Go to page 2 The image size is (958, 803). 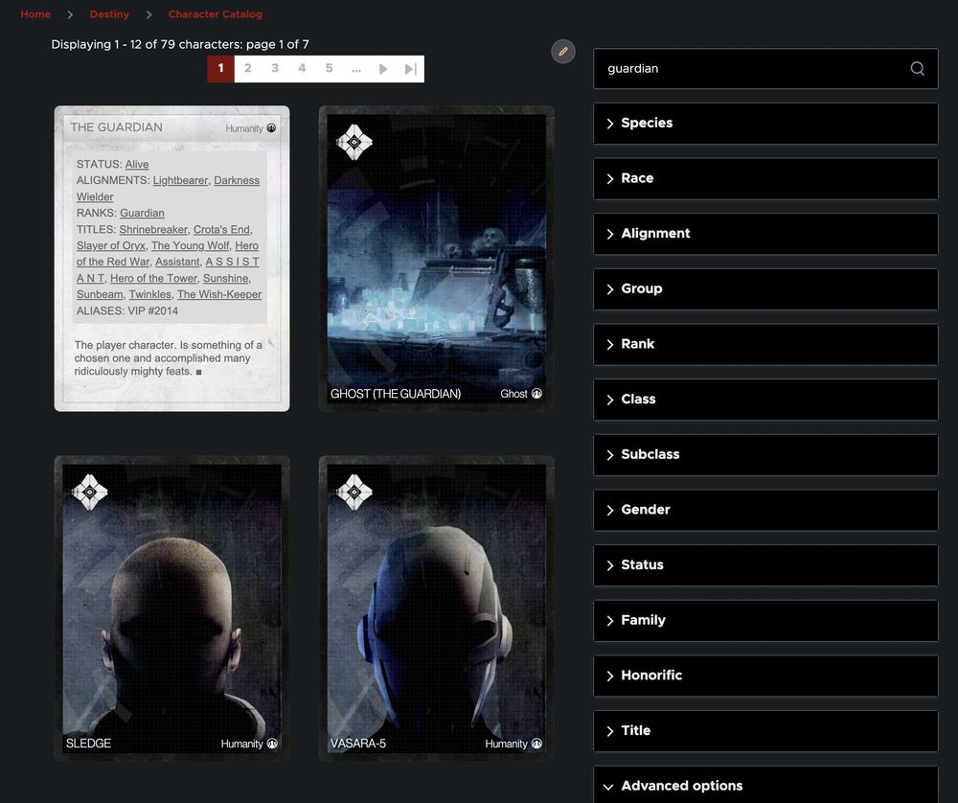coord(248,69)
